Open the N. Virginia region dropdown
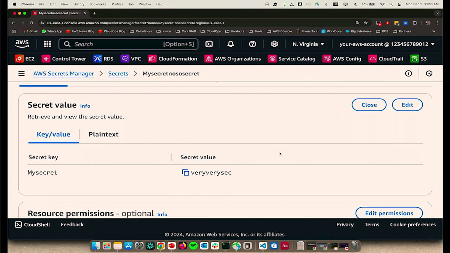This screenshot has height=253, width=450. pos(308,44)
